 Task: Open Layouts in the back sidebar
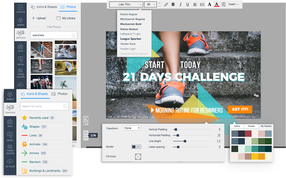click(20, 9)
